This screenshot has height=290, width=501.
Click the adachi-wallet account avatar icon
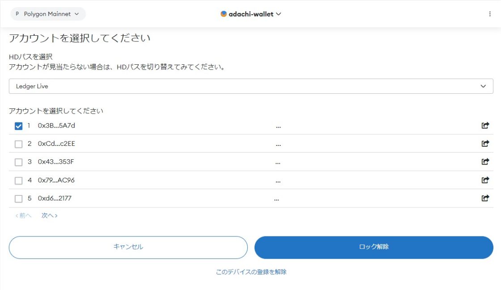[x=224, y=14]
